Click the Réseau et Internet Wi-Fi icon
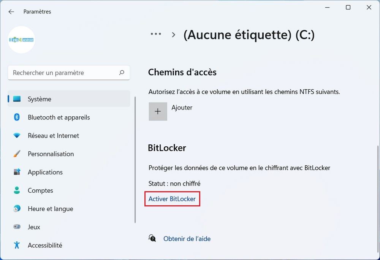 tap(17, 136)
